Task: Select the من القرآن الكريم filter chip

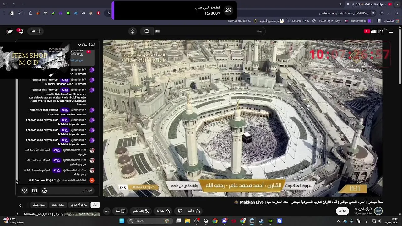Action: click(x=79, y=205)
